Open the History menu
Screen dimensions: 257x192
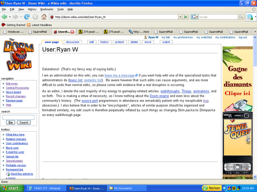point(32,9)
